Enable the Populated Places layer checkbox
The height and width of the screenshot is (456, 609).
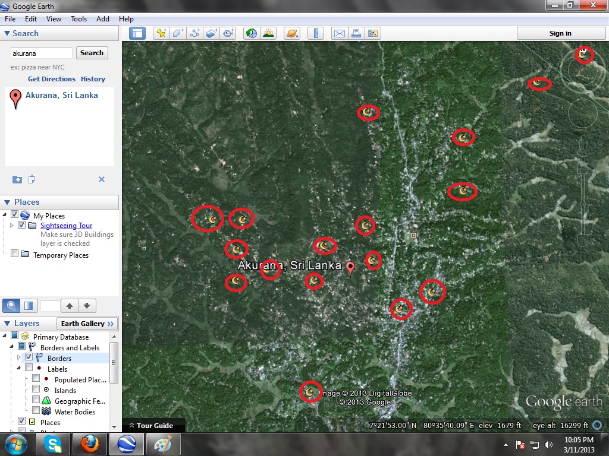tap(36, 378)
